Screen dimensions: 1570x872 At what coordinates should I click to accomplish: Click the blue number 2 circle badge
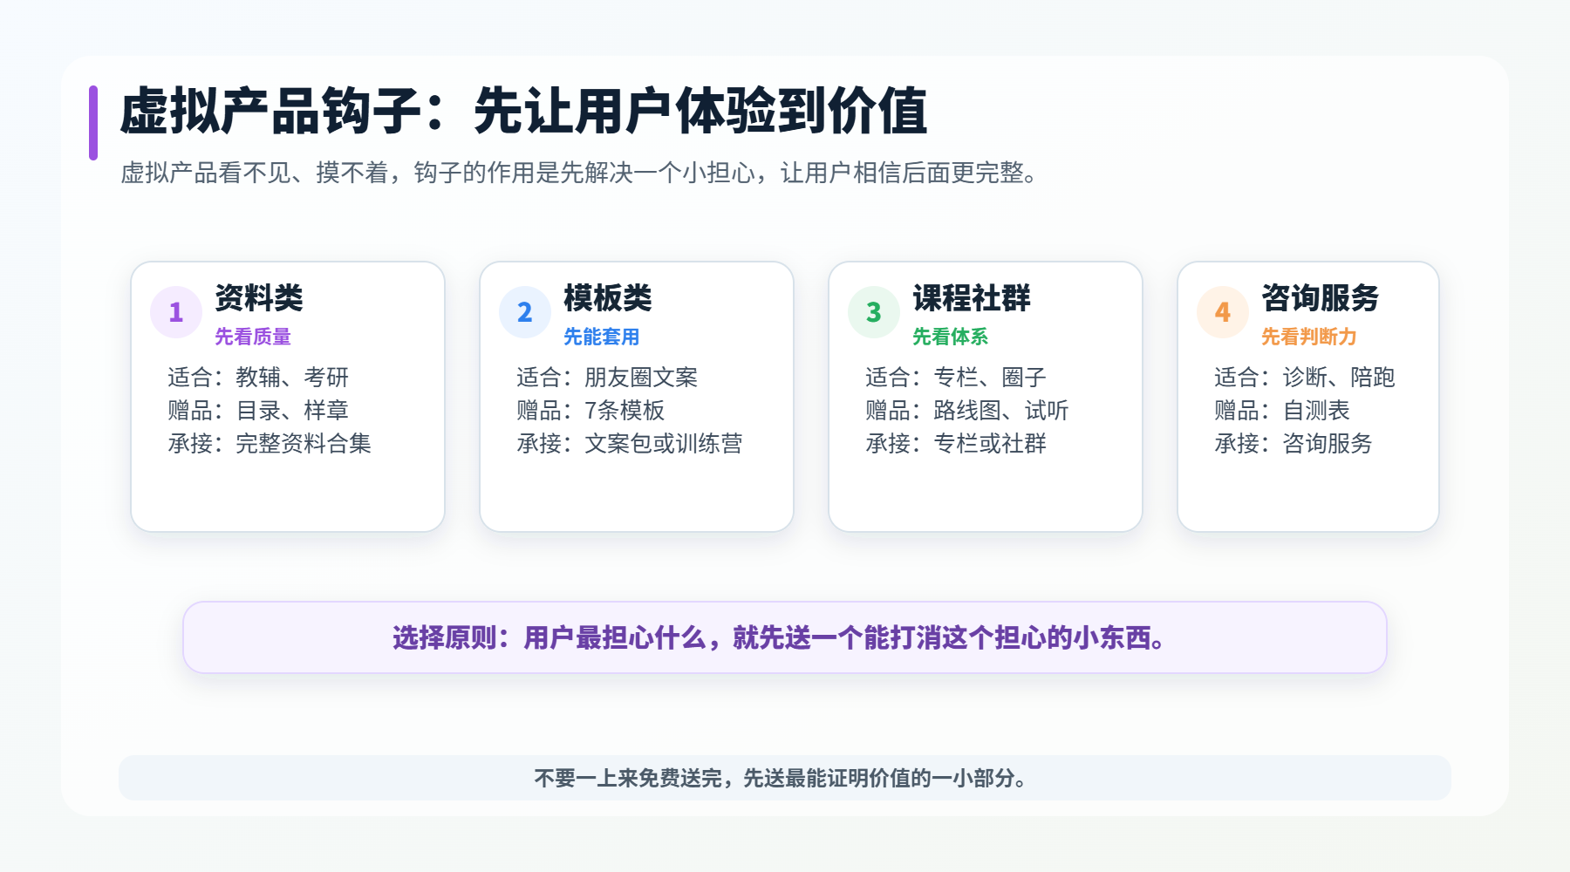point(525,312)
